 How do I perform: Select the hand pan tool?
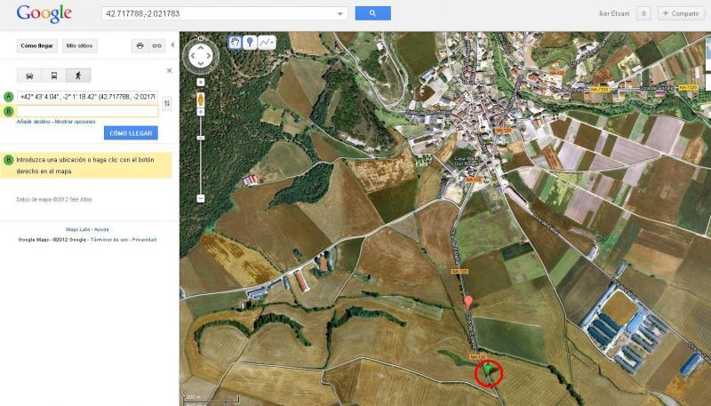(236, 42)
